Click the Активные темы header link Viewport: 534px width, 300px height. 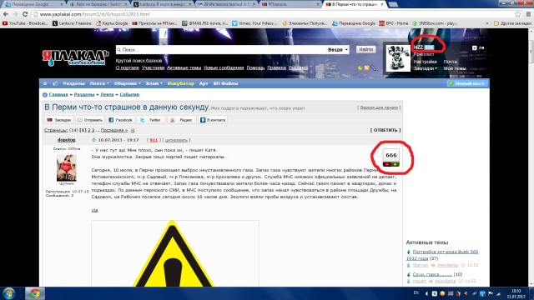[x=184, y=67]
